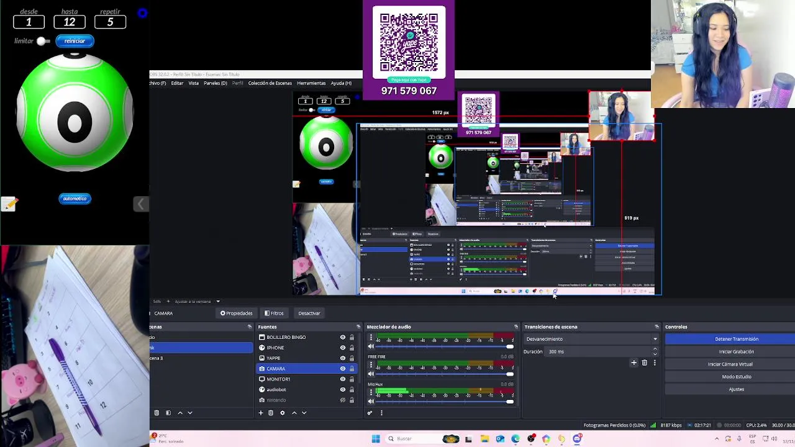
Task: Hide the IPHONE source
Action: click(x=342, y=348)
